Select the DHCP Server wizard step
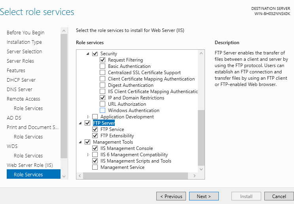The image size is (294, 204). 21,80
